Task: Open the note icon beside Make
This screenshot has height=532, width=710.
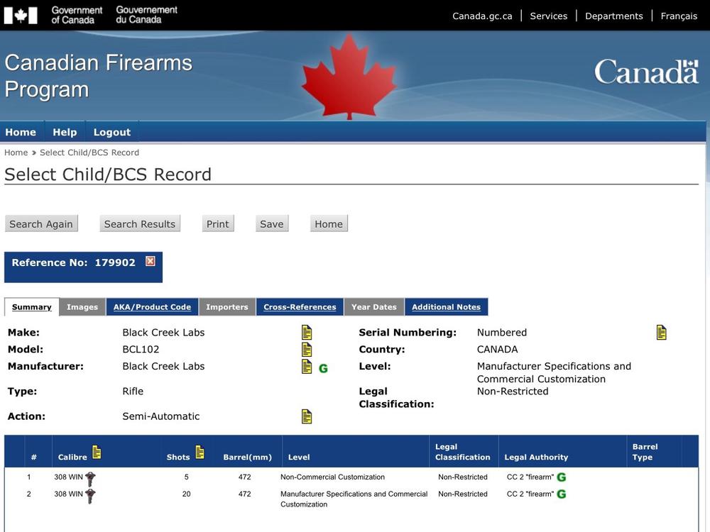Action: [307, 333]
